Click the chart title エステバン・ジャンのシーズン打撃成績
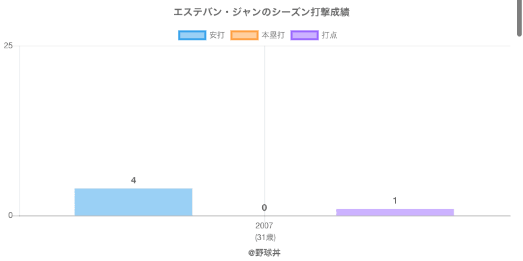 (261, 12)
